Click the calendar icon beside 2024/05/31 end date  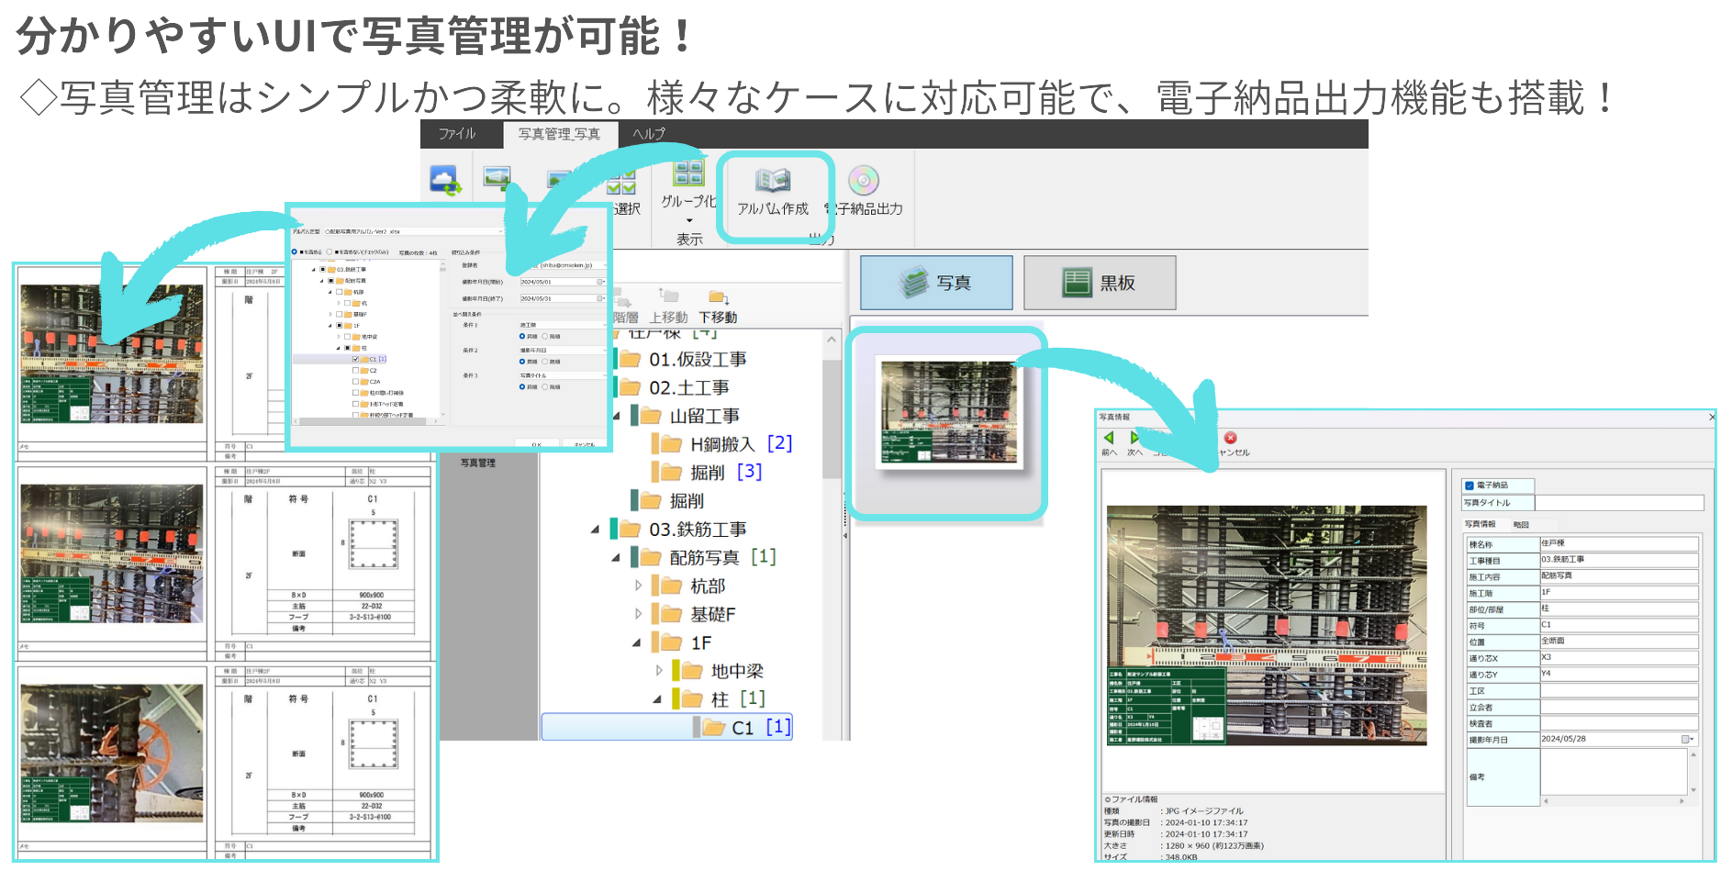(600, 298)
